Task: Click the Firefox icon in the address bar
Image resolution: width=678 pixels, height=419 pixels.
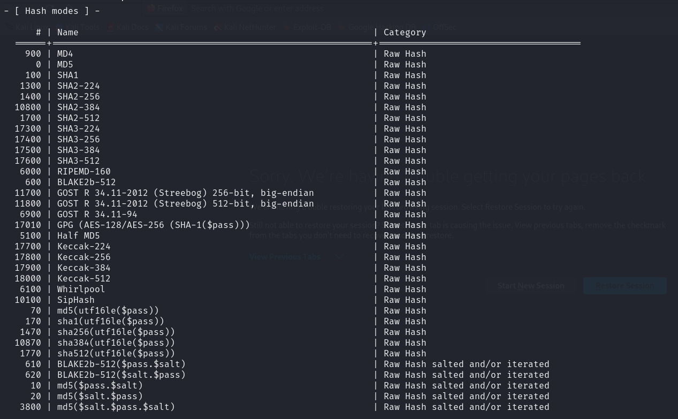Action: pyautogui.click(x=151, y=9)
